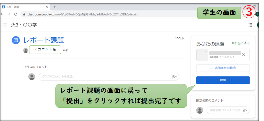The width and height of the screenshot is (264, 121).
Task: Go back to the previous page
Action: coord(2,14)
